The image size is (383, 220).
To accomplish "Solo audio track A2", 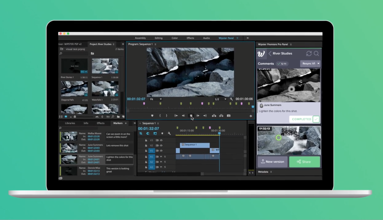I will tap(165, 162).
